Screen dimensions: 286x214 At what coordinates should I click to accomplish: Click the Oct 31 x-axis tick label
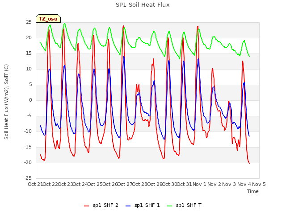tap(185, 184)
